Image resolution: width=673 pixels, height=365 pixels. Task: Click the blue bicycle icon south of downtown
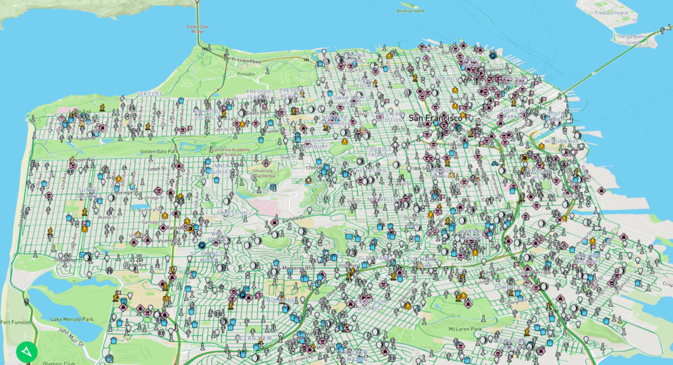pyautogui.click(x=495, y=164)
